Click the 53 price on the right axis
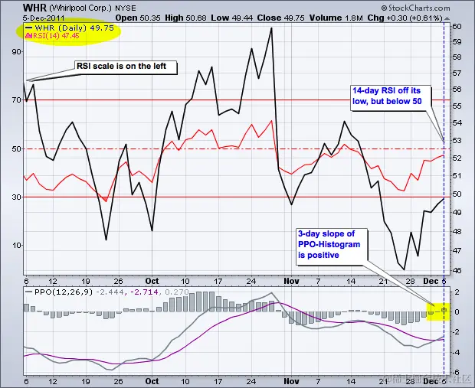Screen dimensions: 475x388 coord(457,141)
